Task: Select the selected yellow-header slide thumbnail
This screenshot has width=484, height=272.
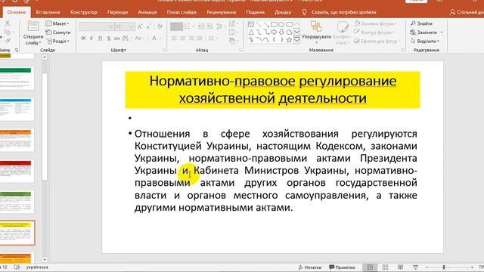Action: [17, 233]
